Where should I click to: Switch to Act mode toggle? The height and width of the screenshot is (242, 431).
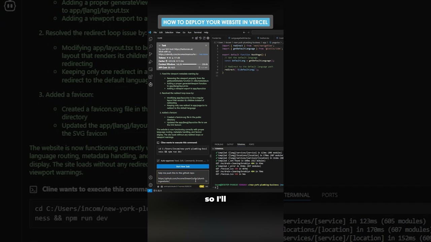point(207,186)
